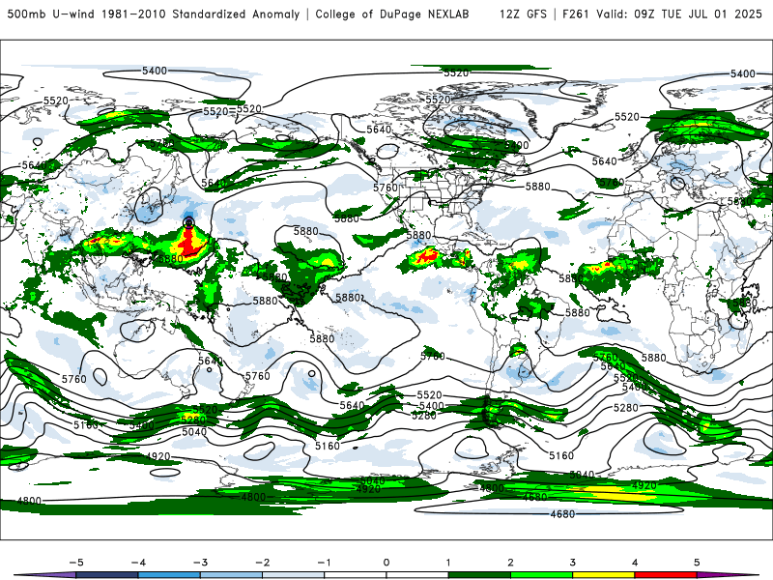The height and width of the screenshot is (580, 773).
Task: Click the '2' colorbar tick label
Action: (x=510, y=563)
